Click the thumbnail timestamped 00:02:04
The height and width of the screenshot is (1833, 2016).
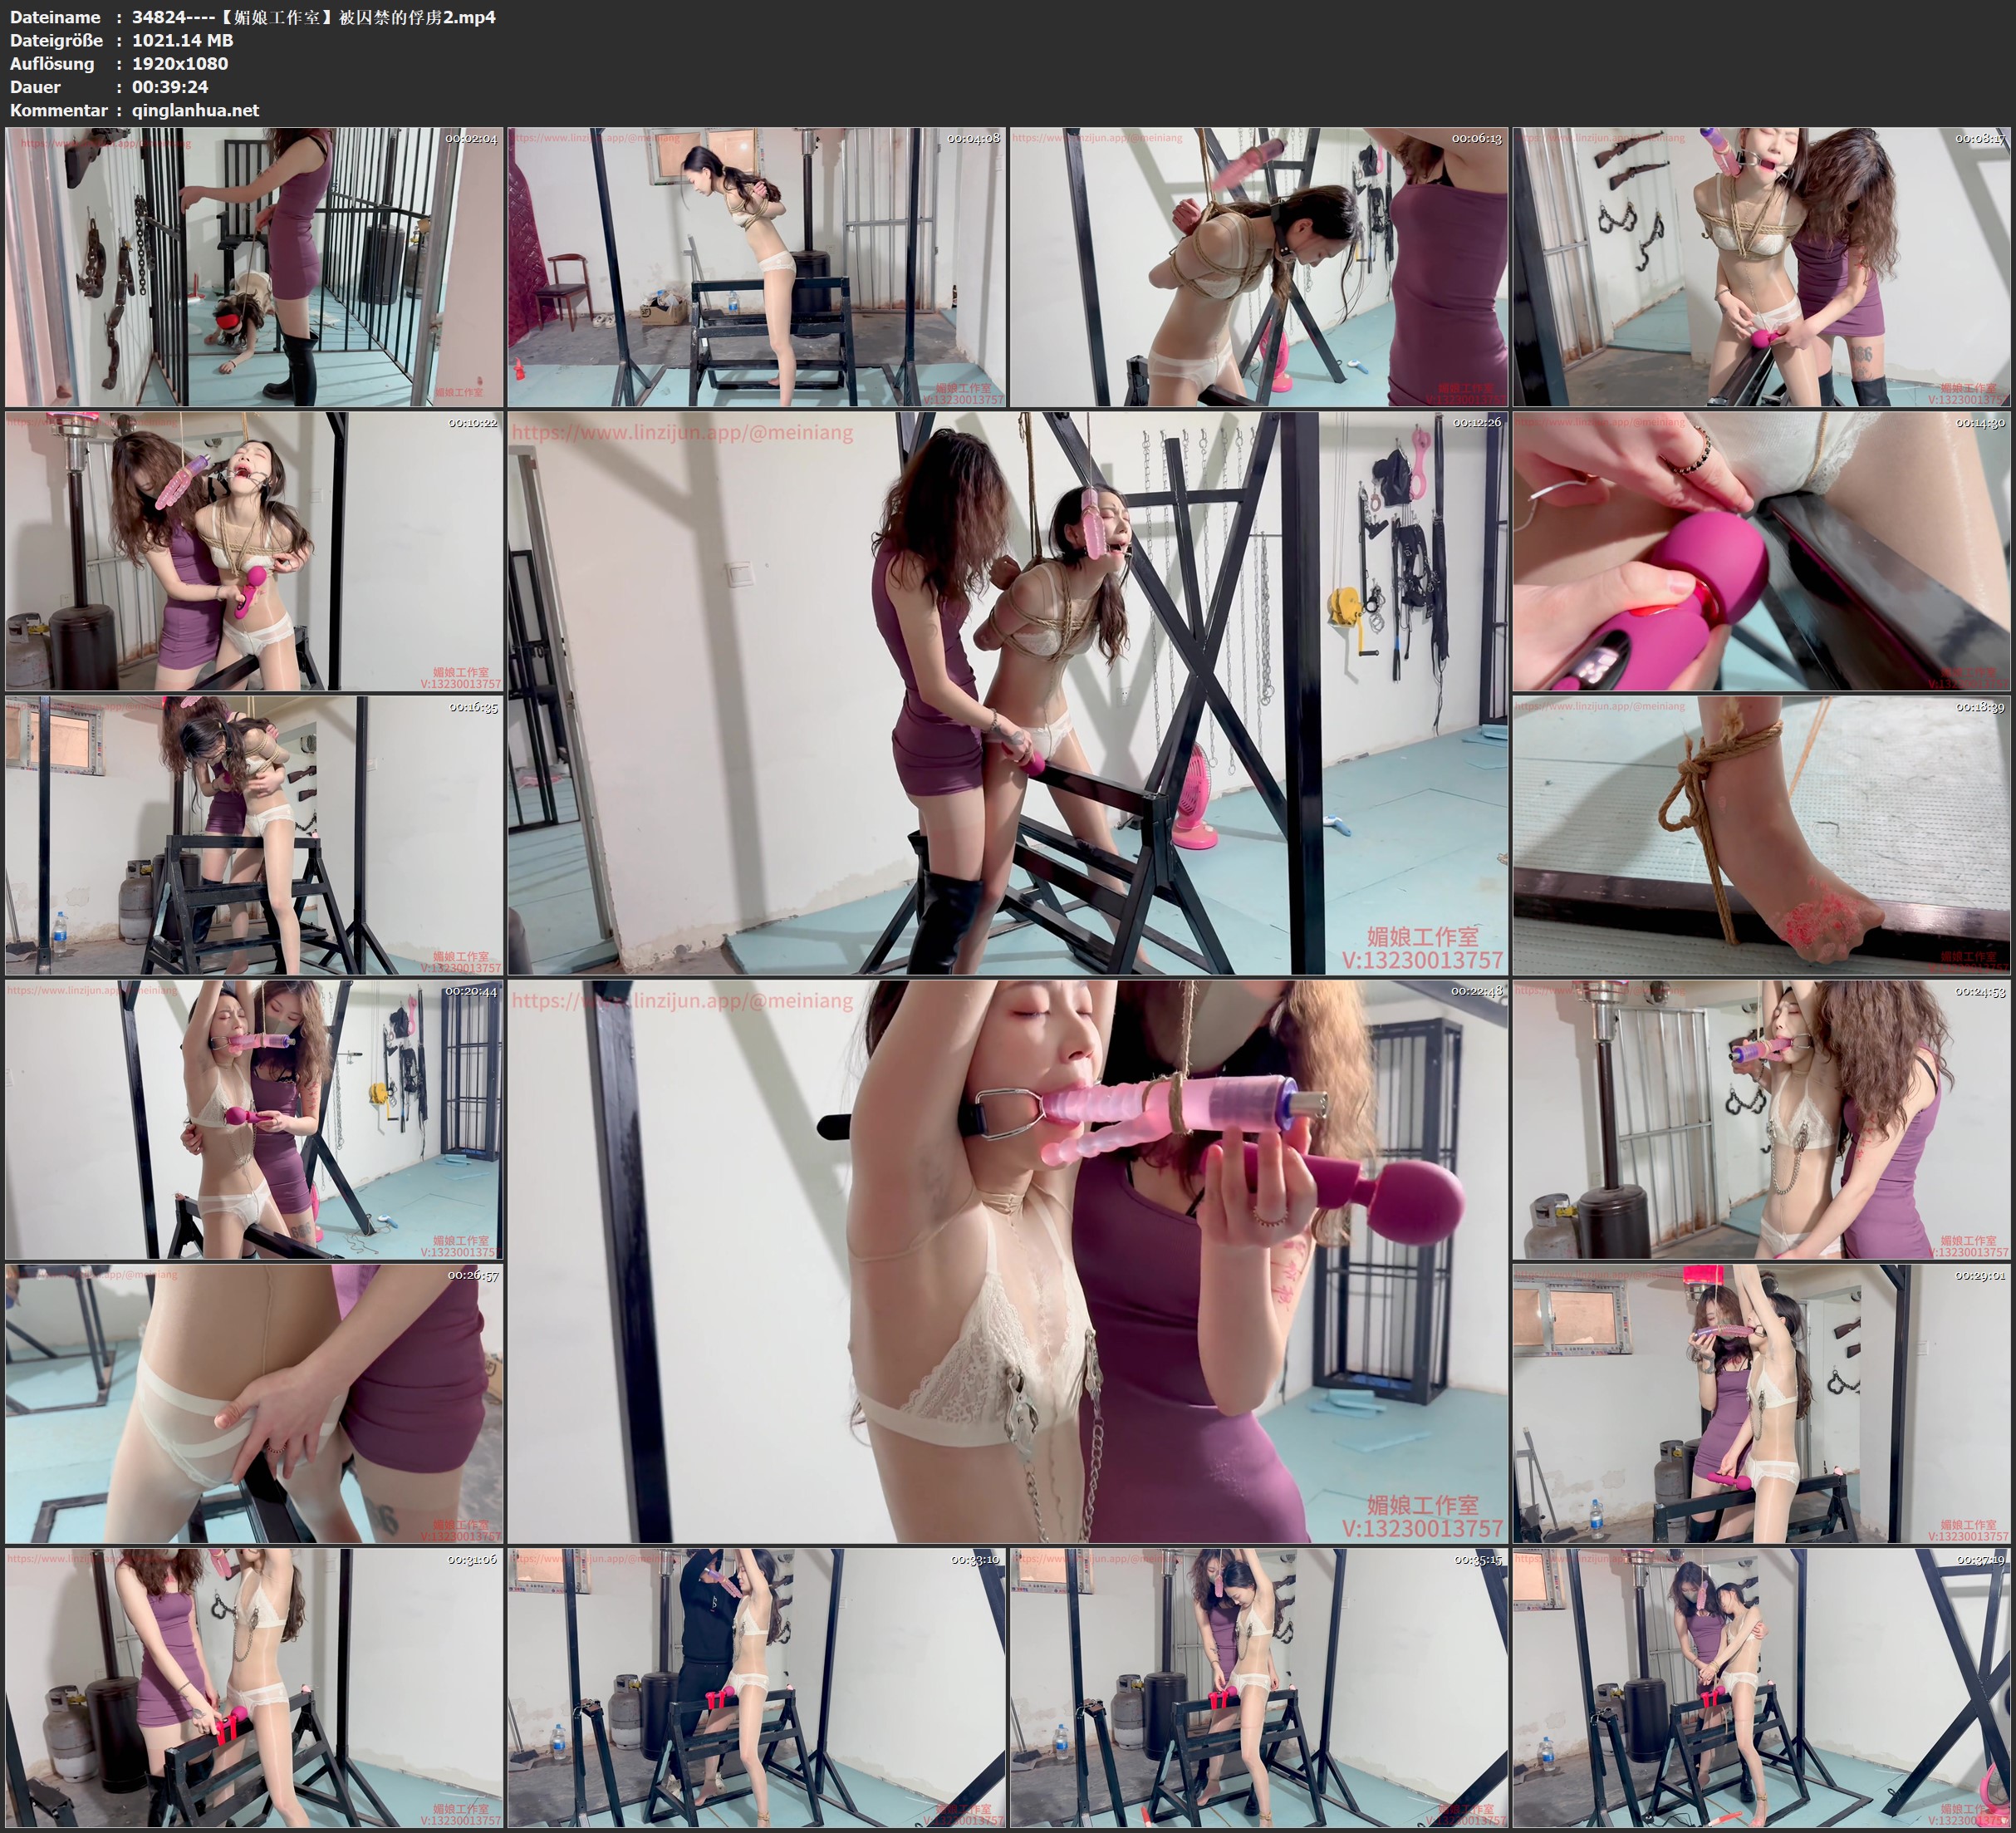254,268
